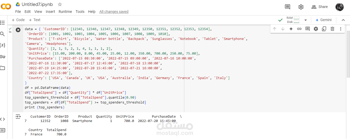The image size is (350, 139).
Task: Open the Edit menu
Action: (x=28, y=12)
